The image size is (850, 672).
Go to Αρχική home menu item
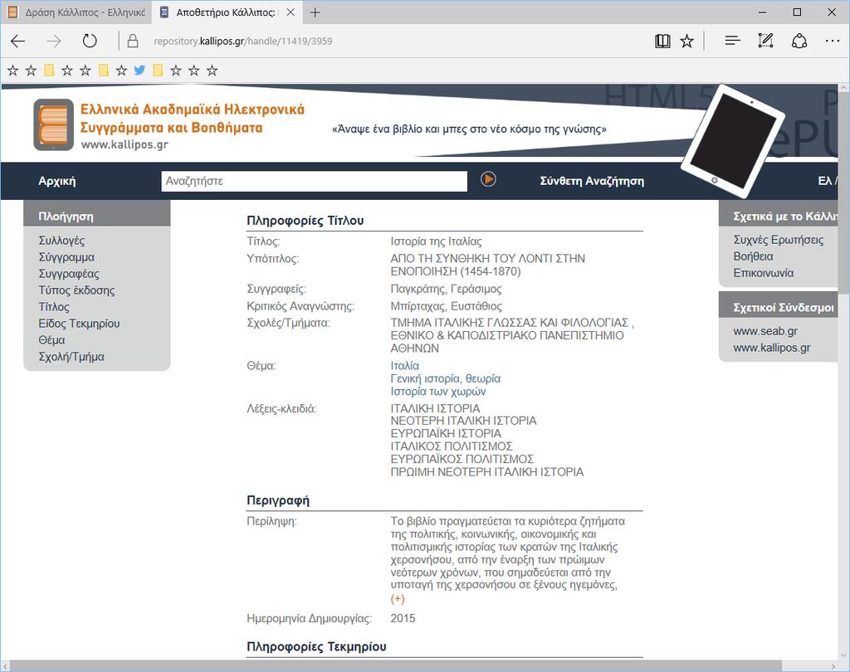tap(57, 181)
